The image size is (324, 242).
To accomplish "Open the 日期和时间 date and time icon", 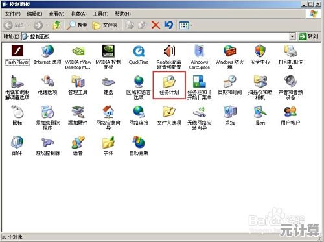I will (229, 85).
